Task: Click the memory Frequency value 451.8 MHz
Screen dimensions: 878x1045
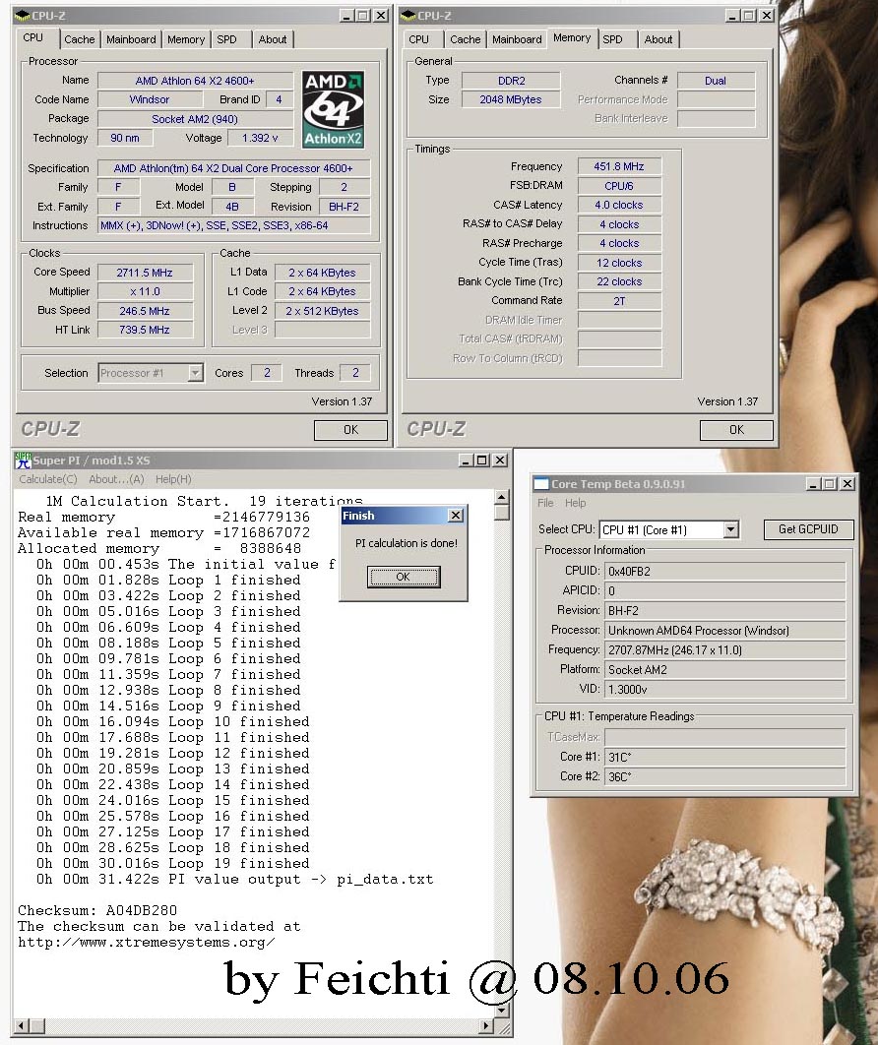Action: pyautogui.click(x=619, y=166)
